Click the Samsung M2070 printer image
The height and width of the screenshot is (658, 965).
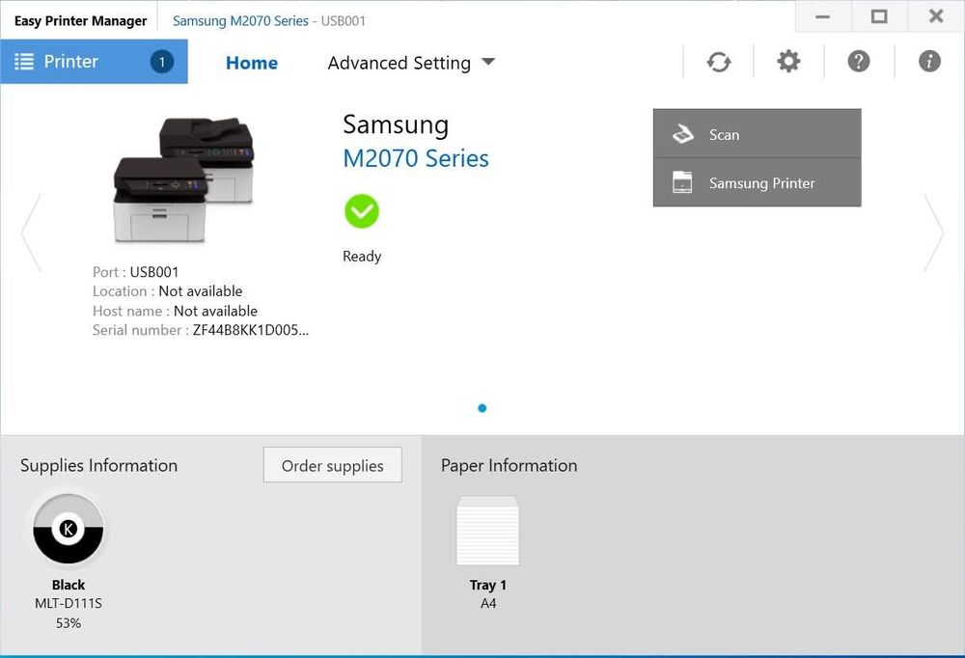183,179
